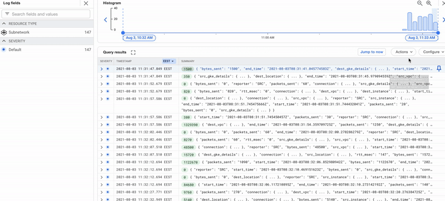Click the 820 bytes chip

pos(187,91)
